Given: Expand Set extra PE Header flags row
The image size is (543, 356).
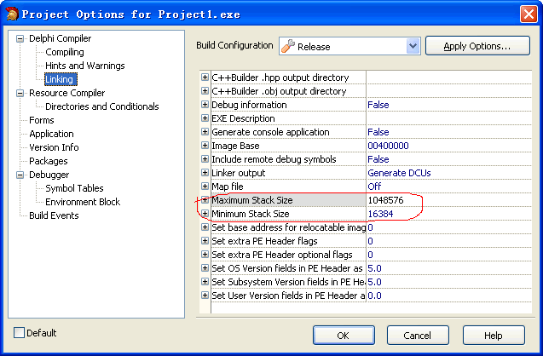Looking at the screenshot, I should tap(205, 241).
